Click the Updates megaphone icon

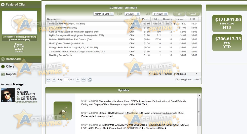63,111
